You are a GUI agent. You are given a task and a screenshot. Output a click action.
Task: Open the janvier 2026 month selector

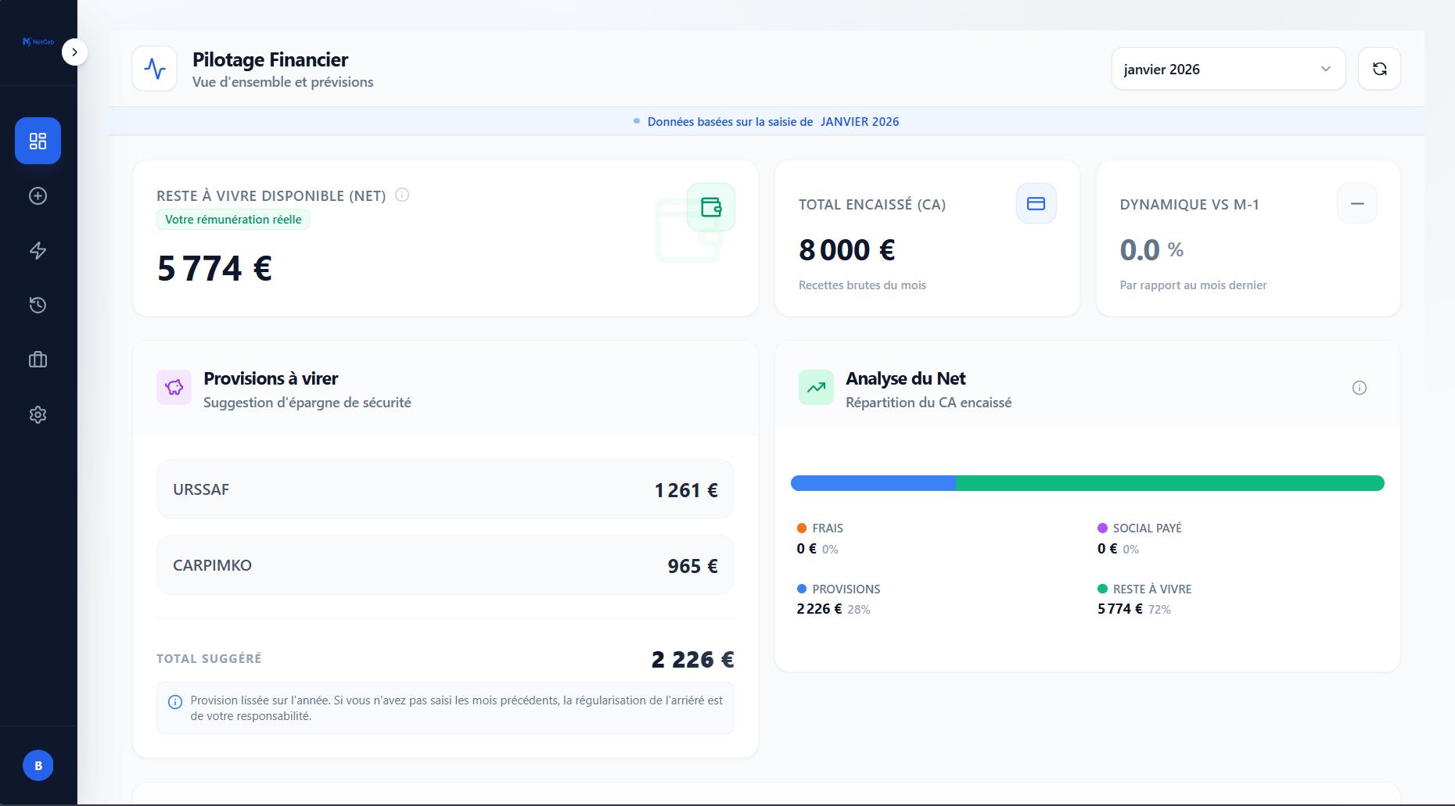coord(1227,69)
